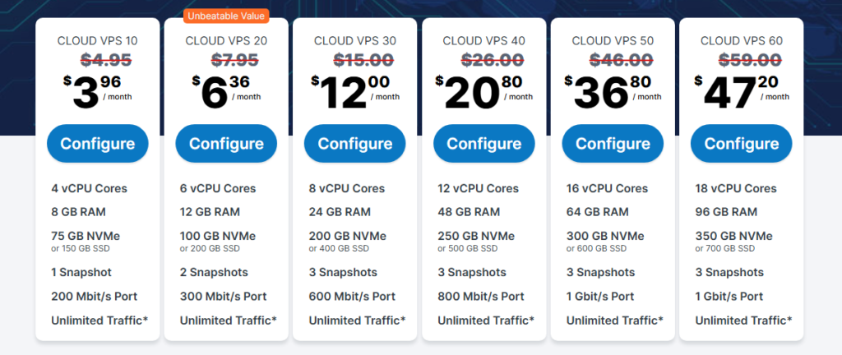Click the CLOUD VPS 10 plan title

98,39
